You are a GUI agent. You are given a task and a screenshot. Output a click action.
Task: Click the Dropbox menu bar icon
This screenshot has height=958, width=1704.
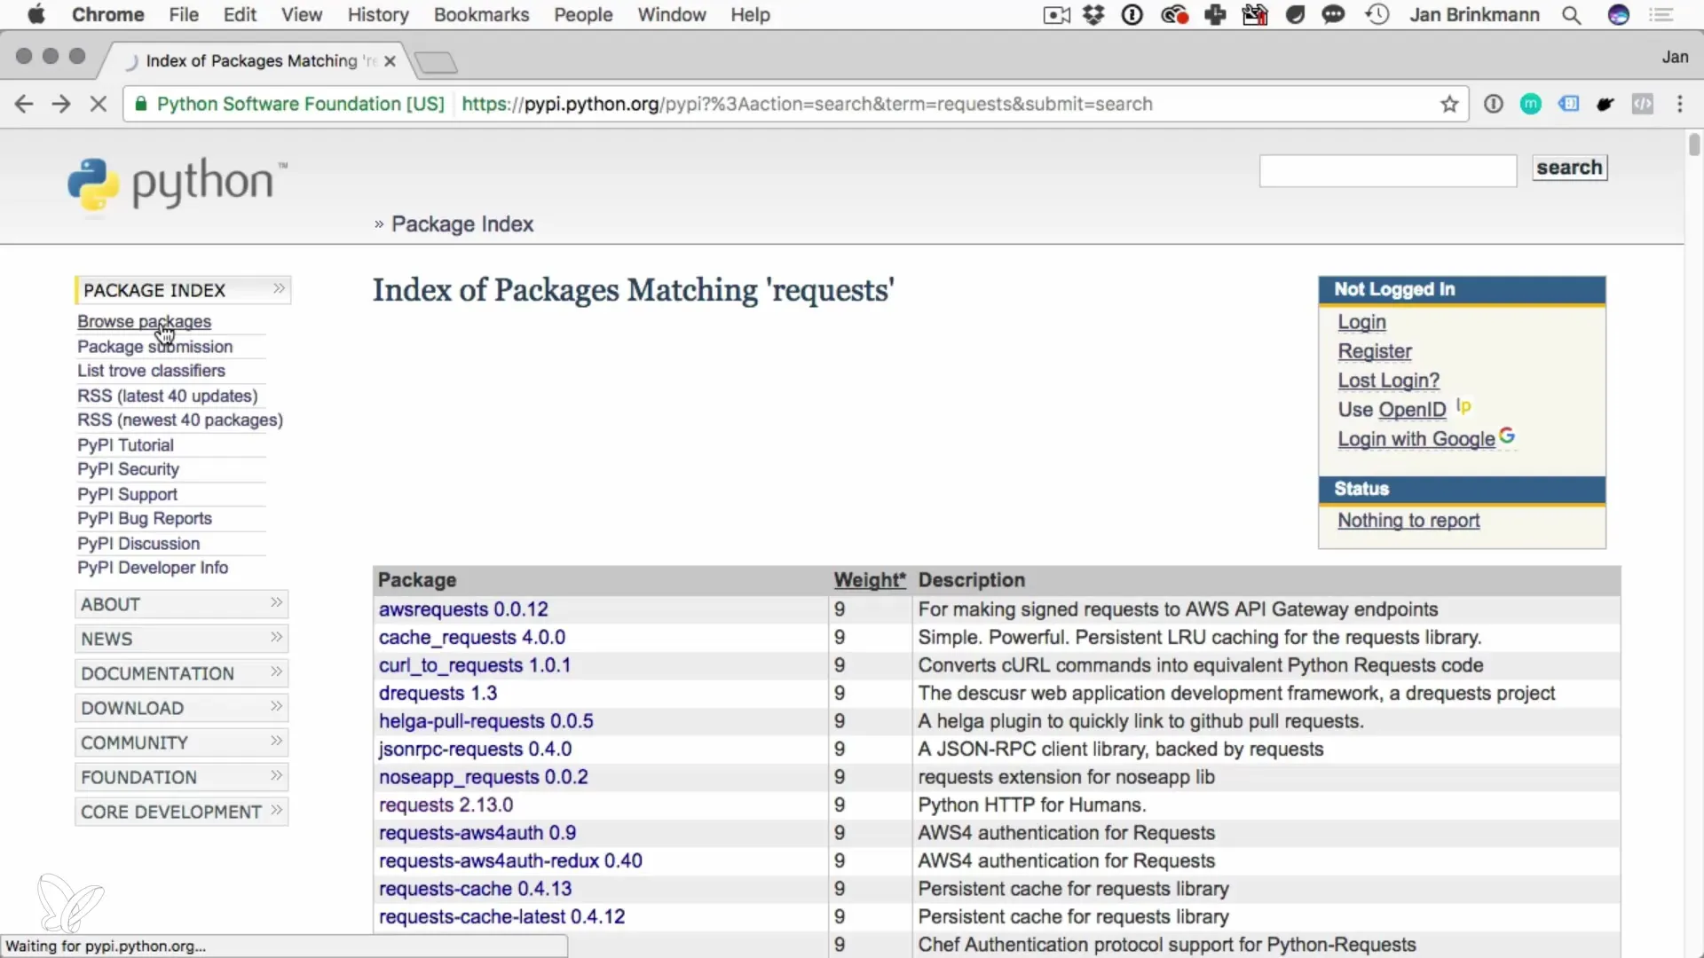[x=1093, y=15]
